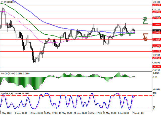Select the 7 Jun 21:00 time axis marker

(138, 113)
